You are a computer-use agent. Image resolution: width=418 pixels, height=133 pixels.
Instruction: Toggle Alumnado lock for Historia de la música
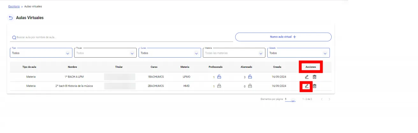[x=250, y=86]
